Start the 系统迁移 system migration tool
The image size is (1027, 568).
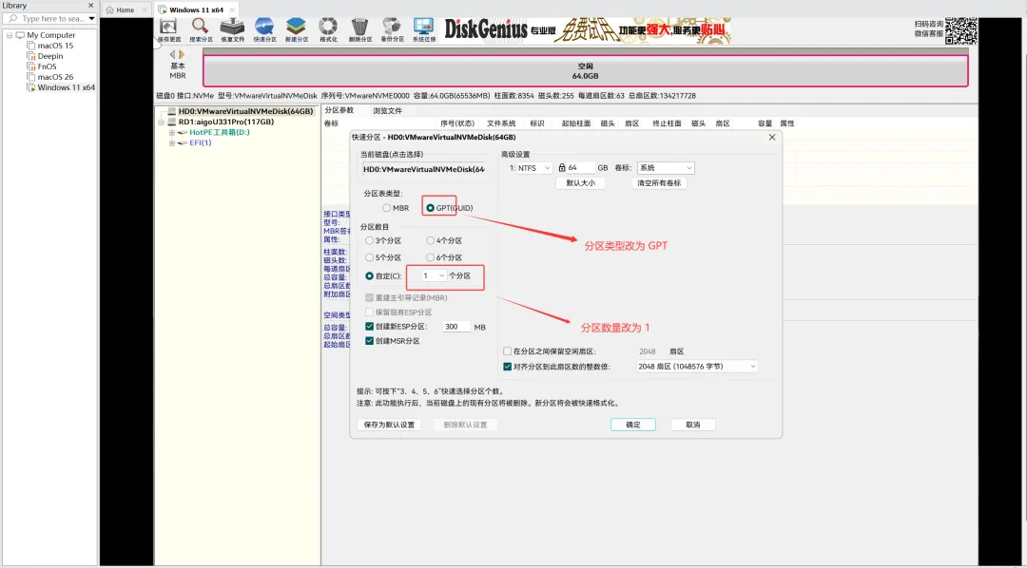(x=424, y=28)
